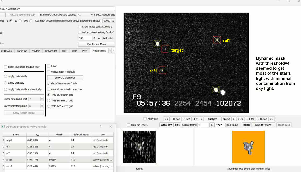
Task: Click Back to 'mark' button
Action: (x=263, y=125)
